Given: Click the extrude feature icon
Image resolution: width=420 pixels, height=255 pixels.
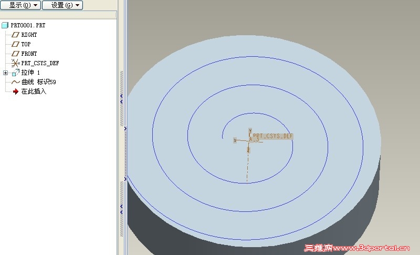Looking at the screenshot, I should (16, 73).
